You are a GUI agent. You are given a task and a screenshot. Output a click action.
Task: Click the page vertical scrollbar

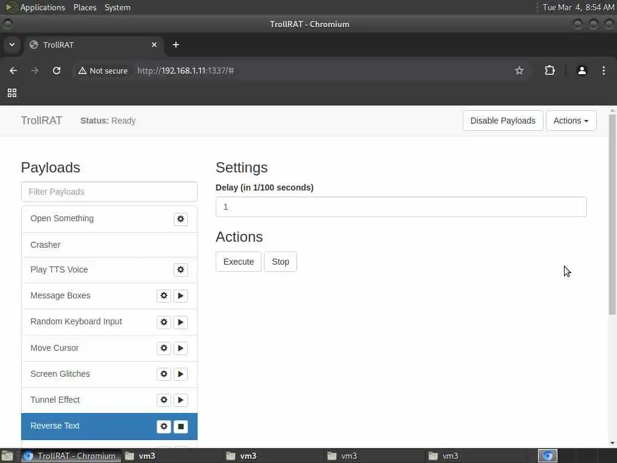pyautogui.click(x=612, y=215)
